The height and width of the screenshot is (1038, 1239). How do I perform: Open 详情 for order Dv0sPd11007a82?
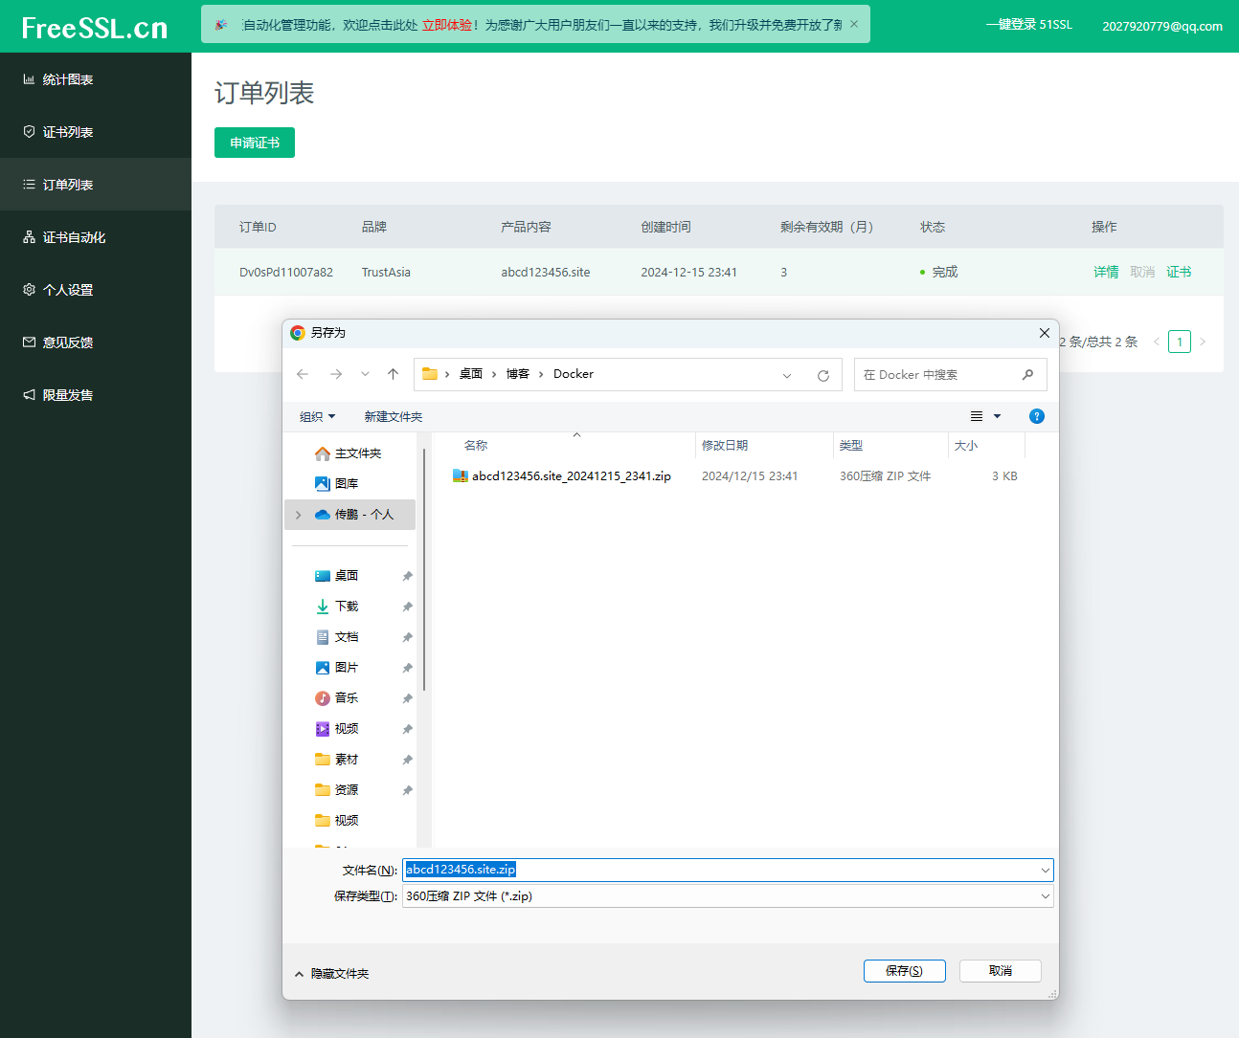click(x=1106, y=272)
